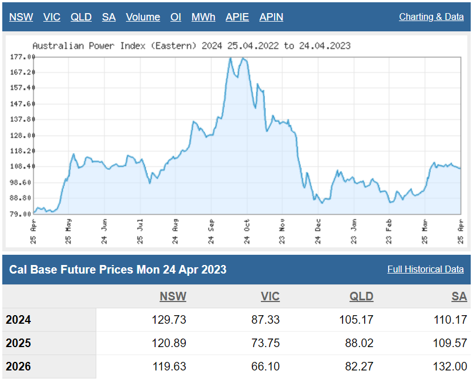Click the 2024 row label

click(x=18, y=320)
